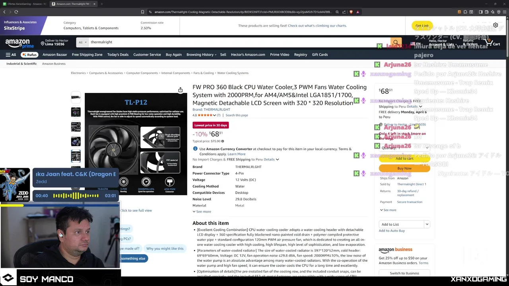Expand See more product specifications
509x286 pixels.
202,211
